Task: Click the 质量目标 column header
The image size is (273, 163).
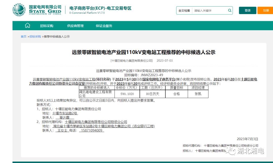Action: point(176,88)
